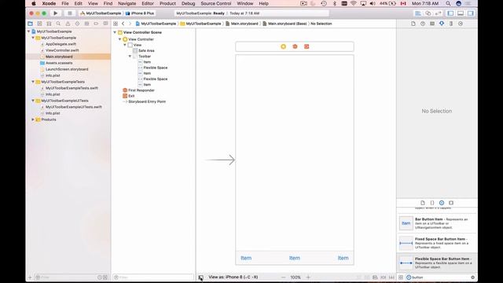Open the Debug navigator icon

tap(86, 24)
